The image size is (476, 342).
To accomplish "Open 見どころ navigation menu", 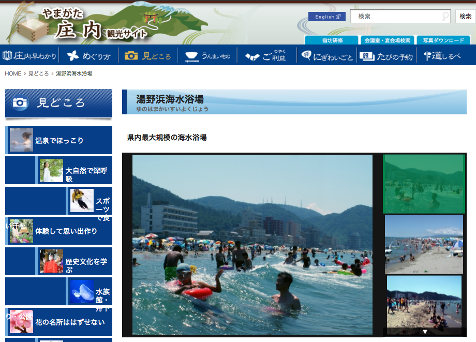I will click(x=148, y=55).
